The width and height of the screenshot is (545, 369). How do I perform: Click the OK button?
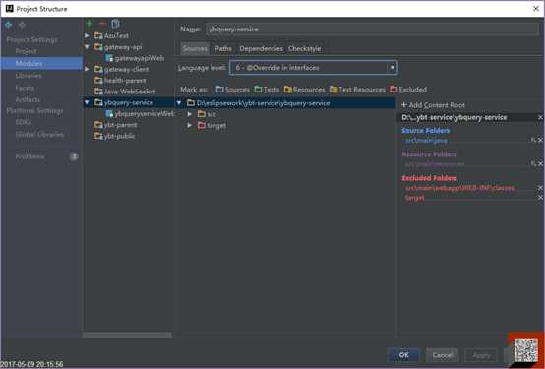pyautogui.click(x=403, y=355)
